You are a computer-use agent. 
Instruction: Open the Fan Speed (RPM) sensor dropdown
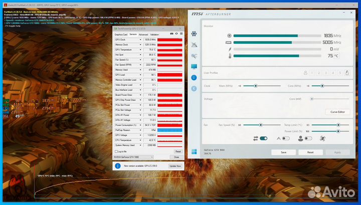click(140, 65)
